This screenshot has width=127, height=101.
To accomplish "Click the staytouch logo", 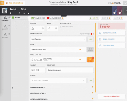I will pyautogui.click(x=114, y=3).
